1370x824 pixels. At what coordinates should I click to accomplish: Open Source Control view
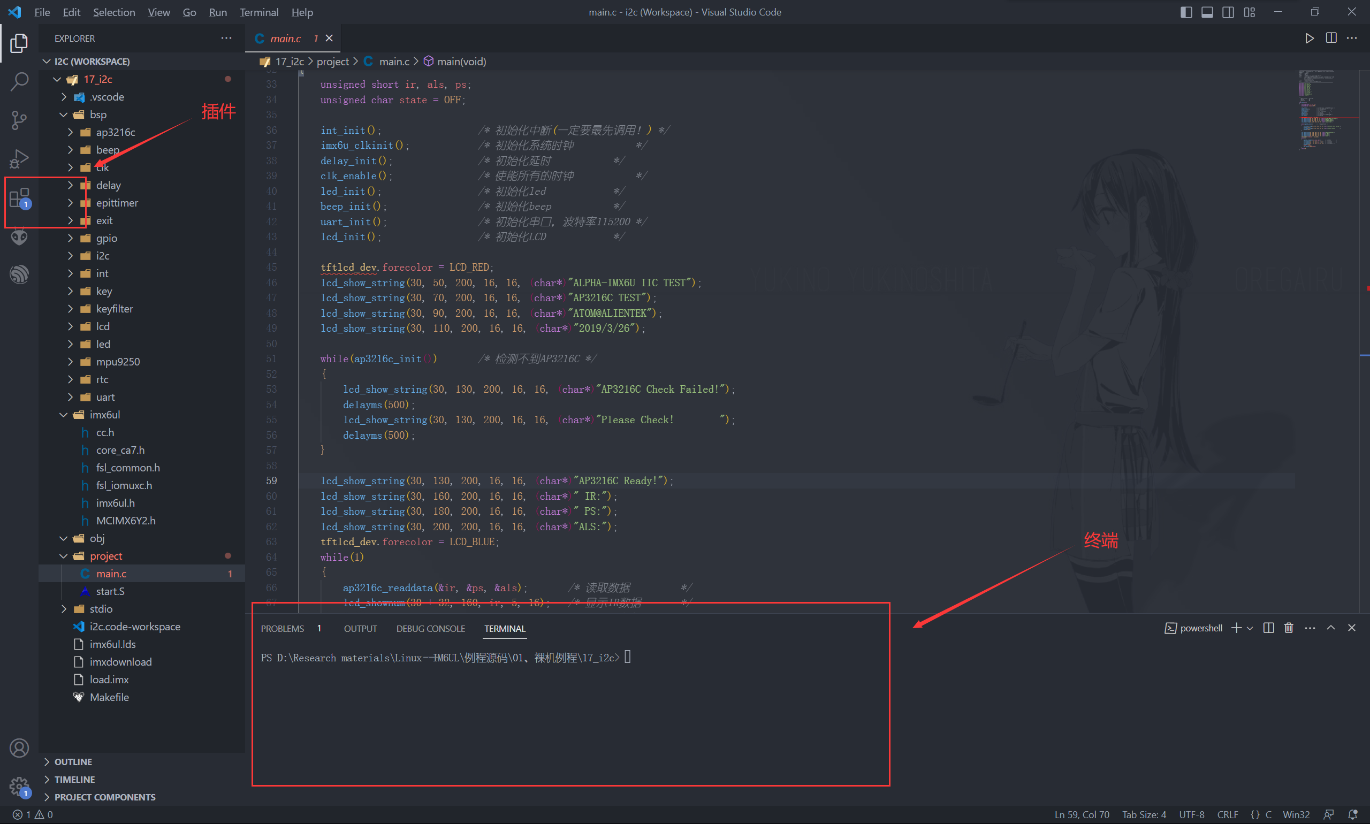pyautogui.click(x=19, y=119)
